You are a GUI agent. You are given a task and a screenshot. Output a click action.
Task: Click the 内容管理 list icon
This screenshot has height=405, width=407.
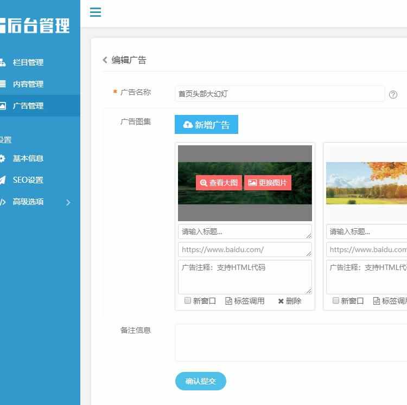pyautogui.click(x=2, y=83)
